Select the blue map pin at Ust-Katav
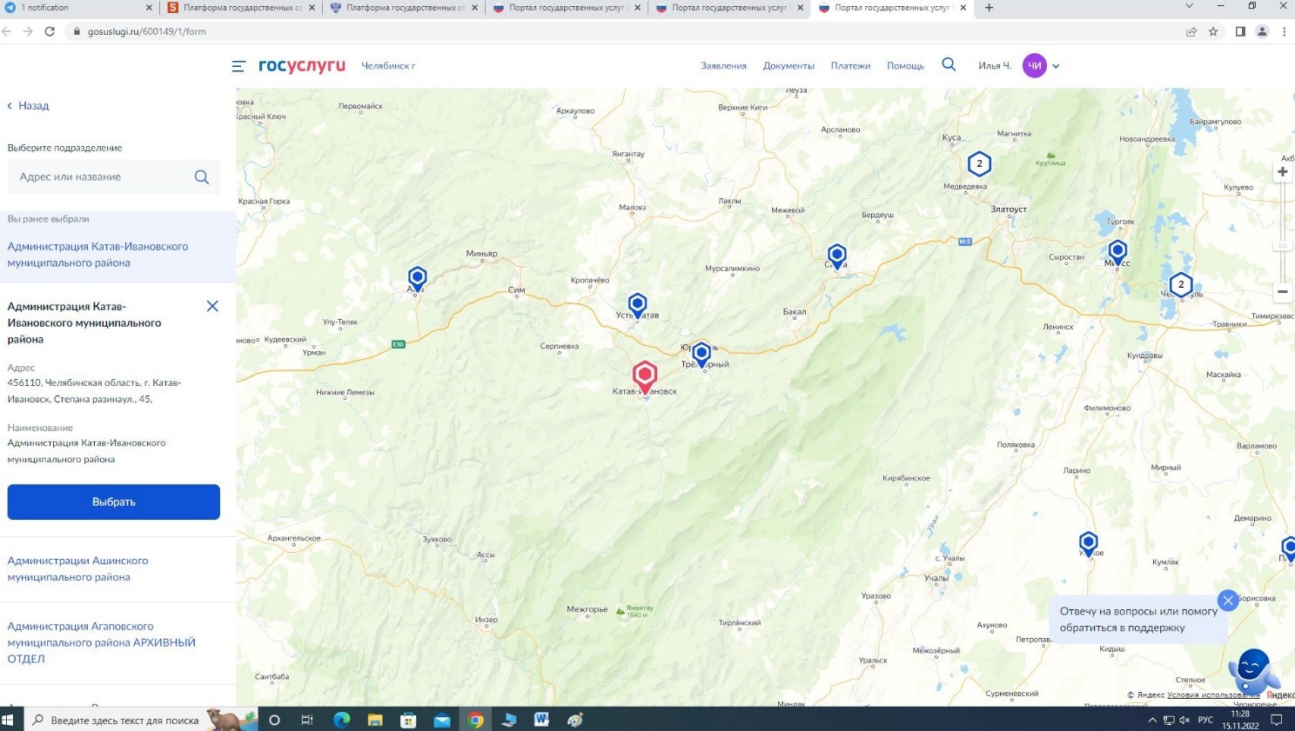 tap(637, 305)
